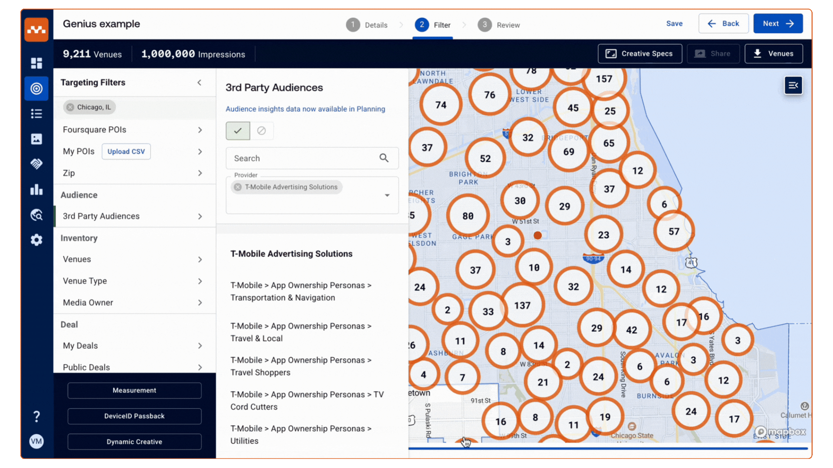Open Dynamic Creative options
The height and width of the screenshot is (468, 833).
click(134, 442)
